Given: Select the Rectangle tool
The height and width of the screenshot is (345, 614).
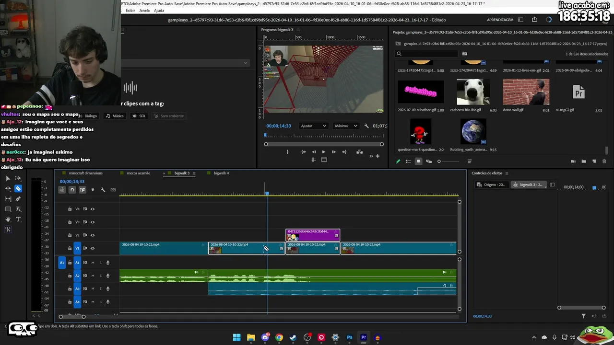Looking at the screenshot, I should 8,209.
